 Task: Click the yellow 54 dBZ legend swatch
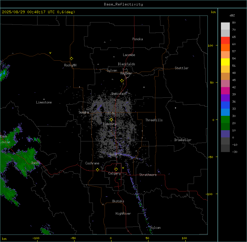[x=225, y=62]
